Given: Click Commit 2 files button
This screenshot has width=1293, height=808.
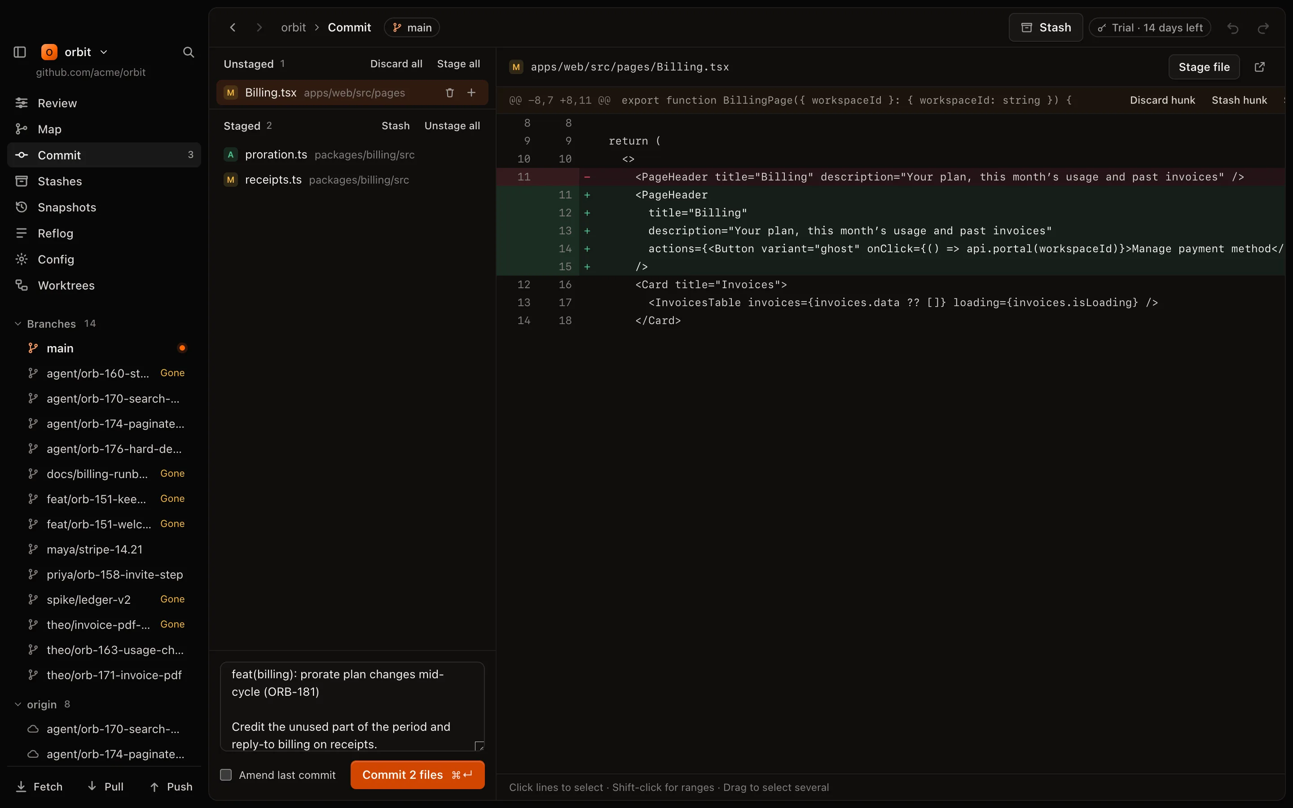Looking at the screenshot, I should pyautogui.click(x=417, y=775).
